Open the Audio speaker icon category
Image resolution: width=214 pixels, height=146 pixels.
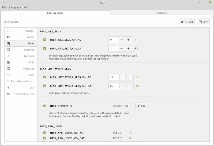tap(8, 37)
